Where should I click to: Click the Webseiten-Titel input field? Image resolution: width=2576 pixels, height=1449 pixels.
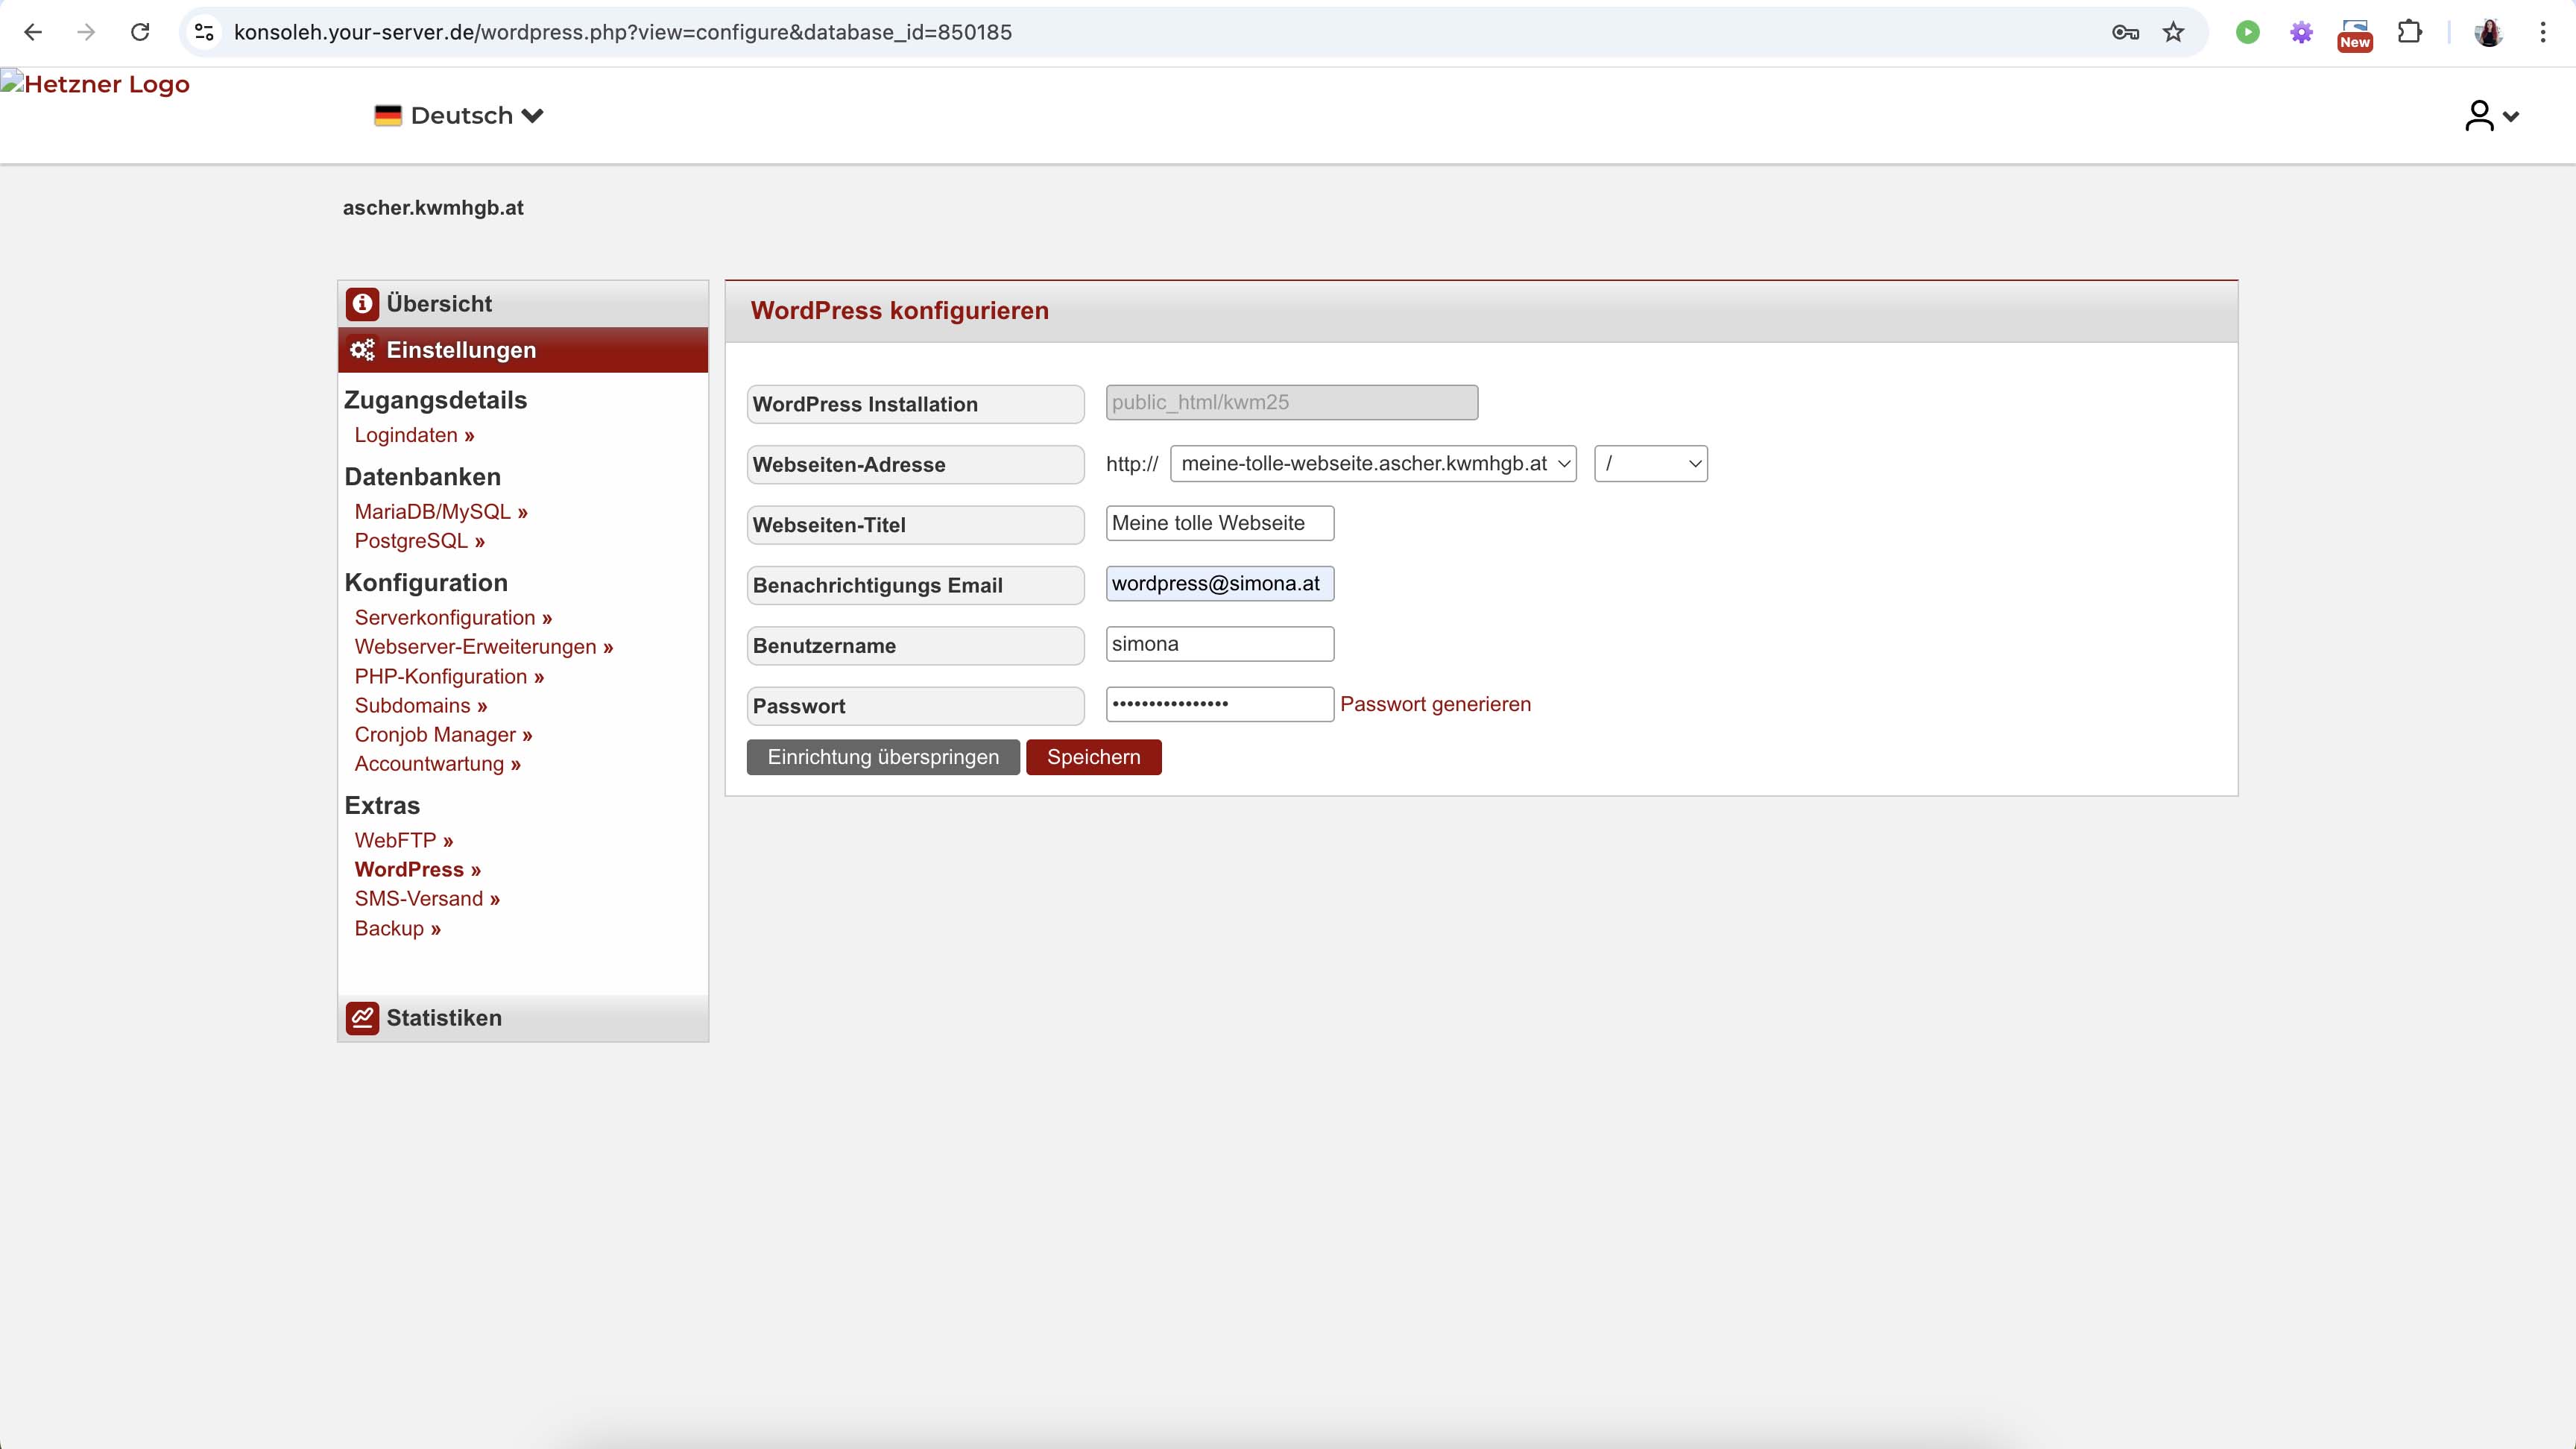click(1219, 523)
